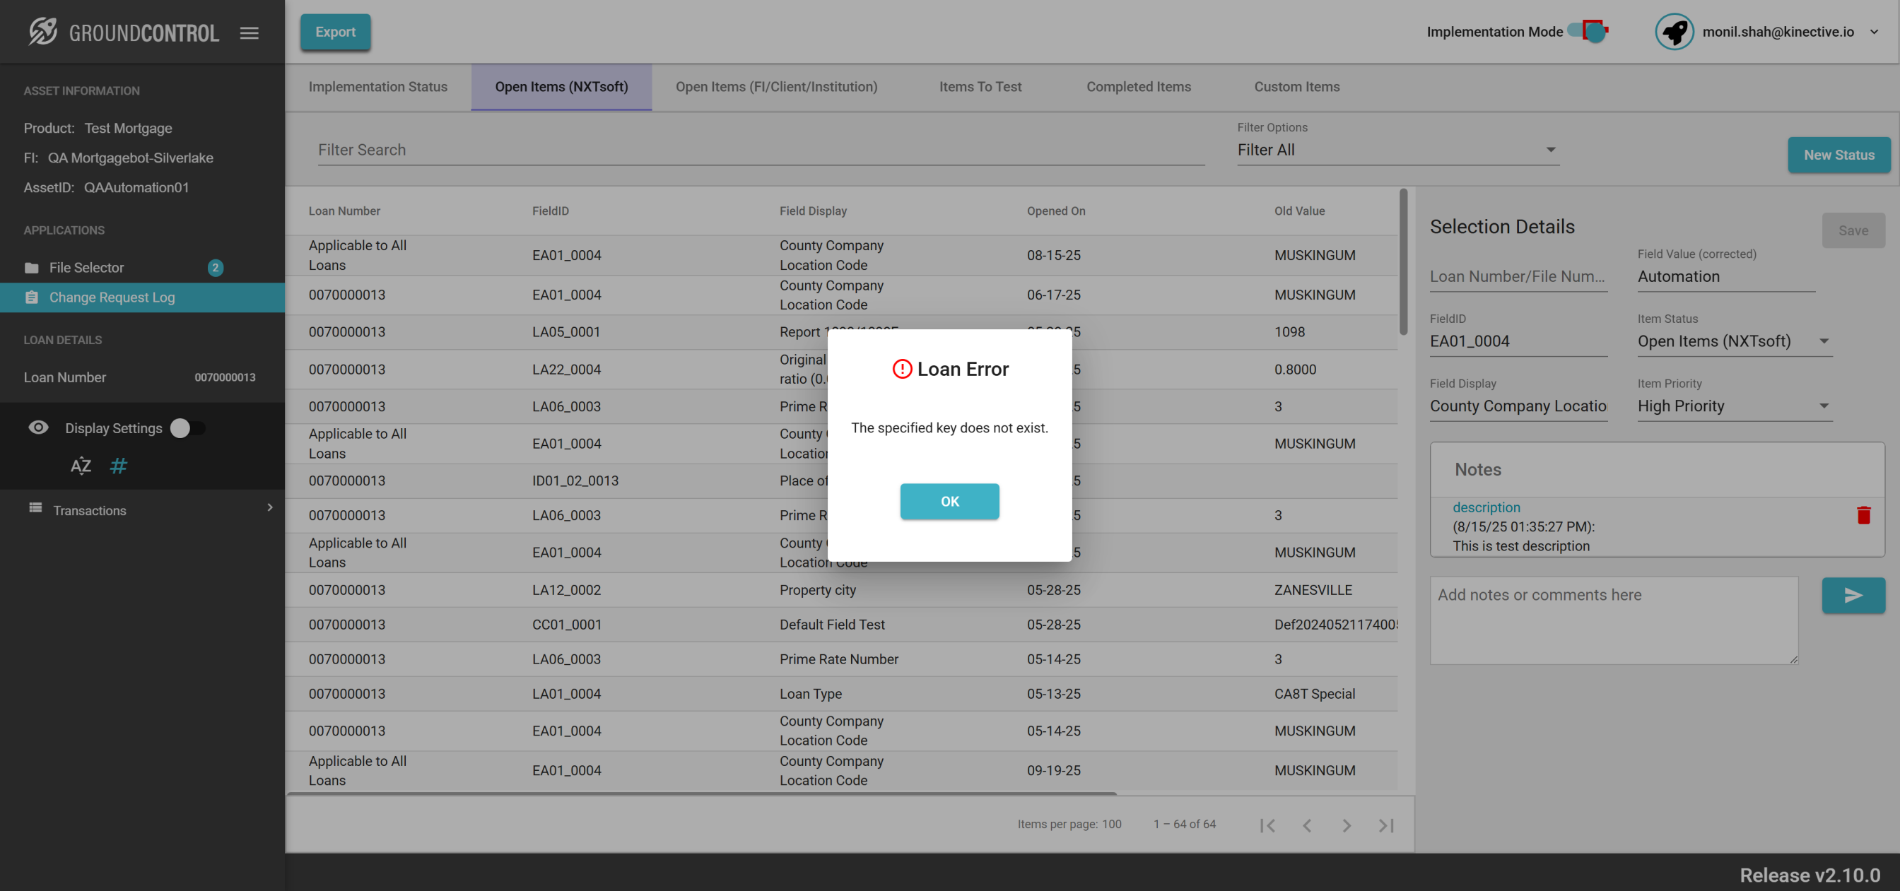Image resolution: width=1900 pixels, height=891 pixels.
Task: Click the Filter Search field
Action: point(760,150)
